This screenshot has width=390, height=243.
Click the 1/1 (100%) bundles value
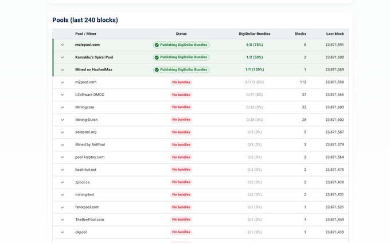255,69
